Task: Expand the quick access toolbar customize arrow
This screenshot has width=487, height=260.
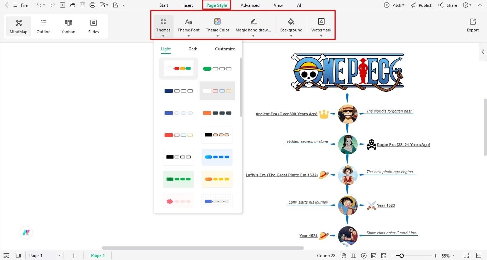Action: [x=124, y=5]
